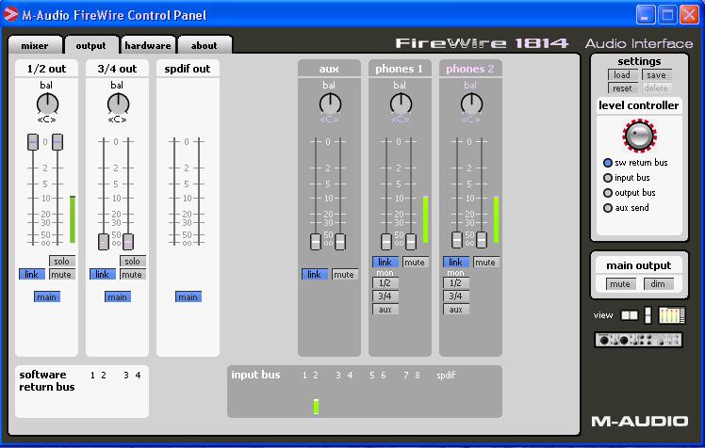Mute the phones 2 channel
The height and width of the screenshot is (448, 705).
coord(486,262)
